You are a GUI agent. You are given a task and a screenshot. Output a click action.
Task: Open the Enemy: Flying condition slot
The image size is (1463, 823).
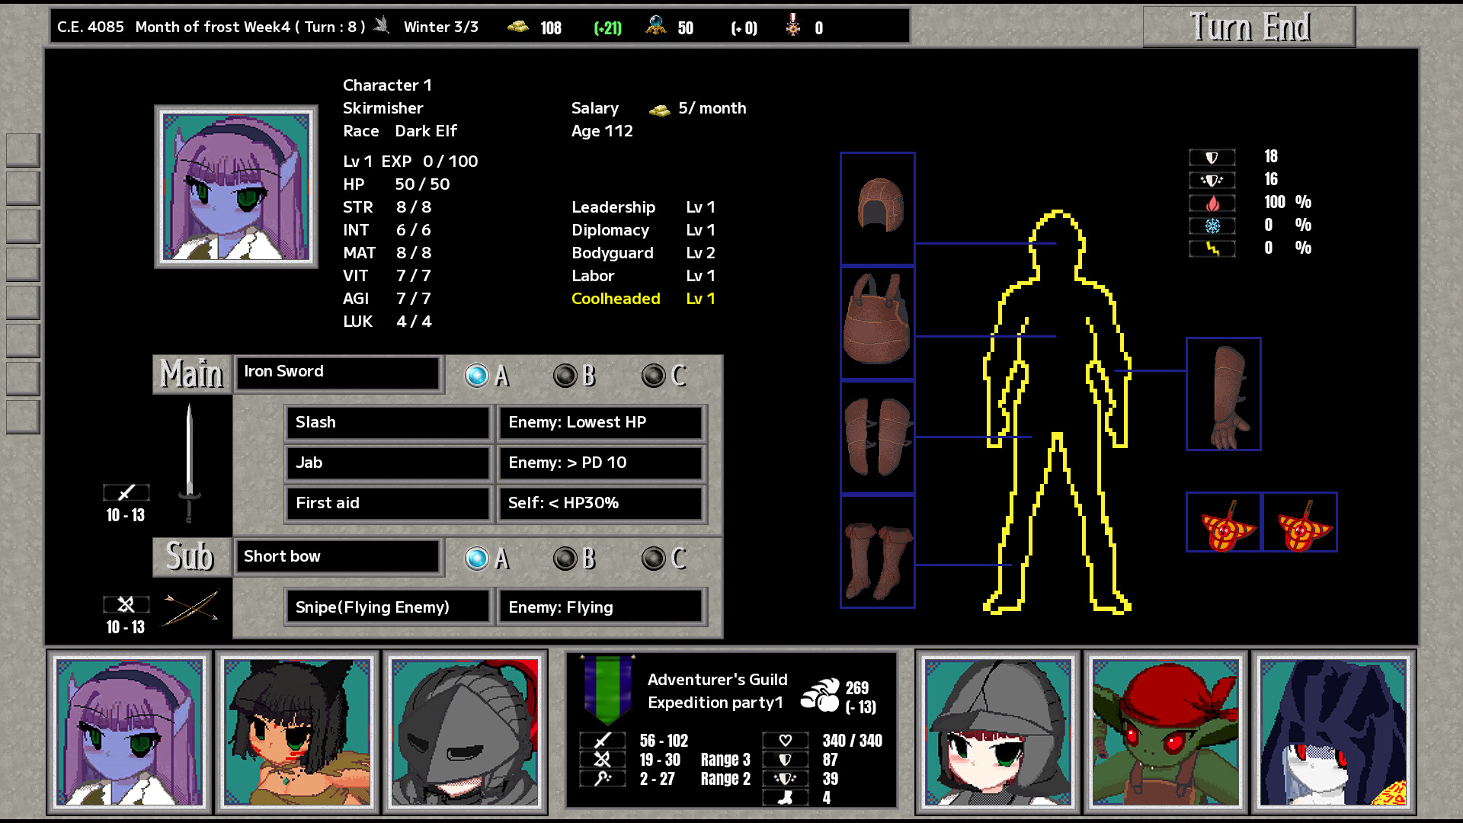(600, 607)
